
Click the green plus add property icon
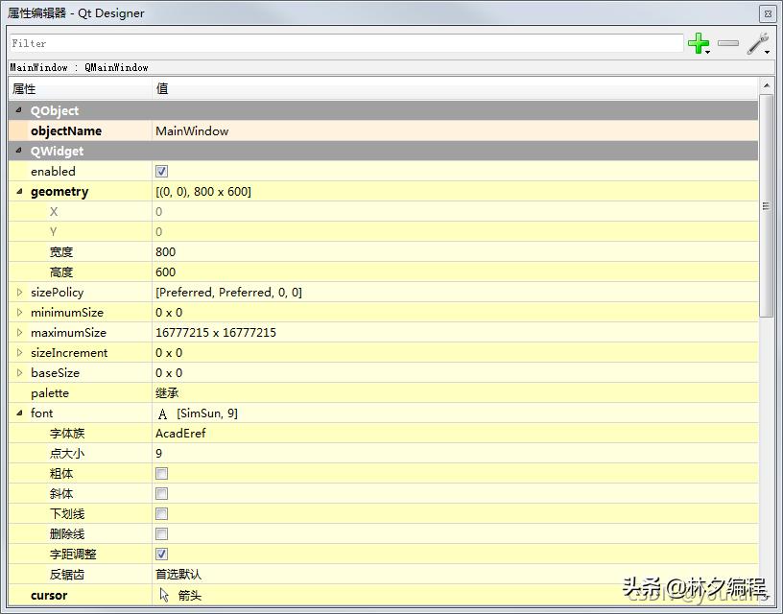click(699, 43)
